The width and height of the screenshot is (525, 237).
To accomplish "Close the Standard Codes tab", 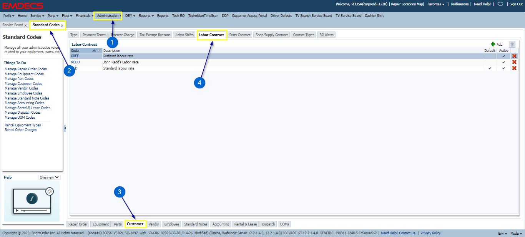I will point(62,25).
